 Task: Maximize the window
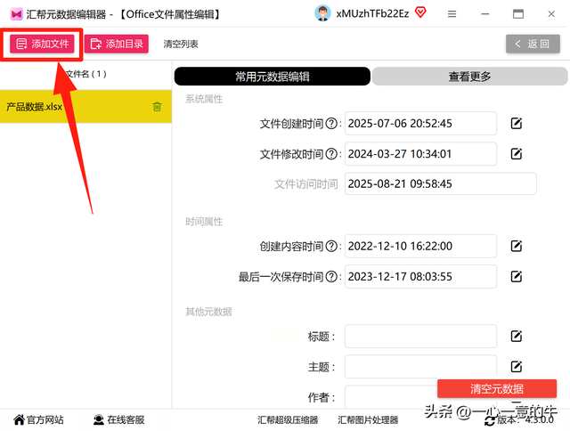[518, 14]
